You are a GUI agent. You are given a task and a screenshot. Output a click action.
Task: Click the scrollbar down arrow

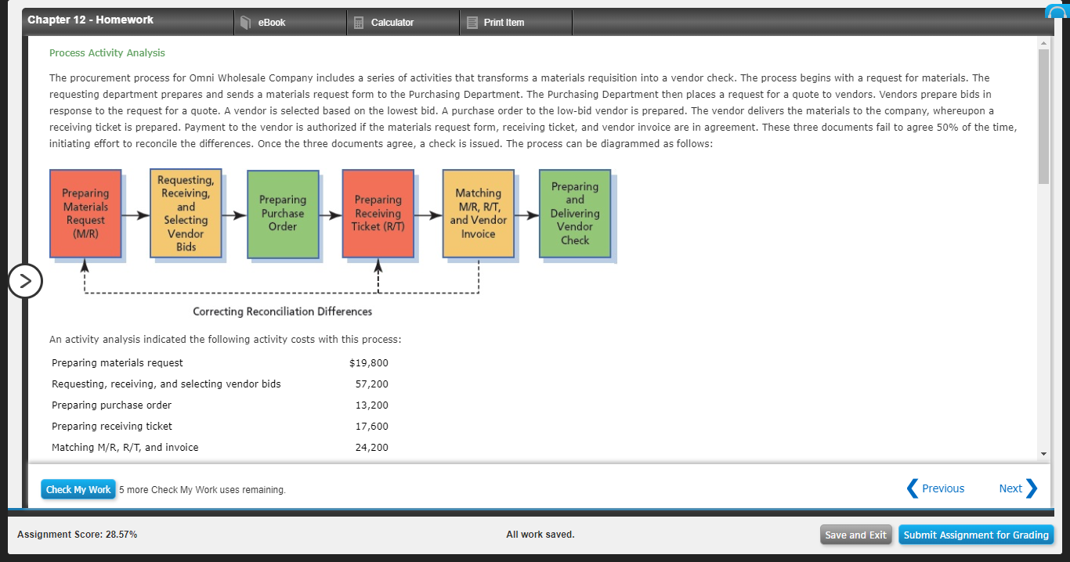1043,452
